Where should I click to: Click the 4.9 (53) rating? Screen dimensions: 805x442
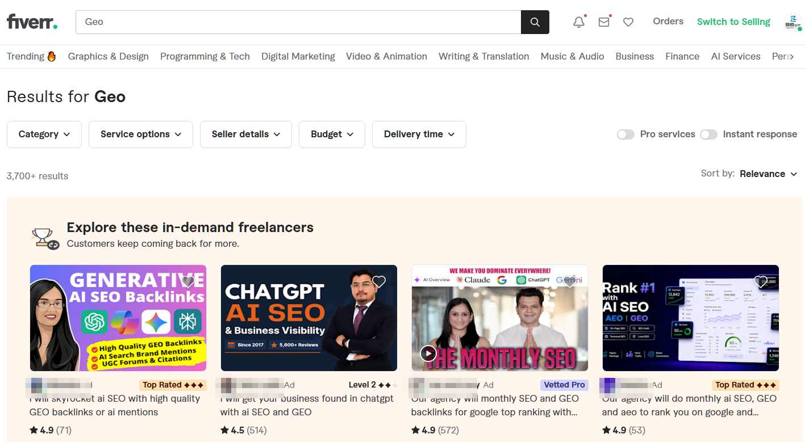point(624,430)
